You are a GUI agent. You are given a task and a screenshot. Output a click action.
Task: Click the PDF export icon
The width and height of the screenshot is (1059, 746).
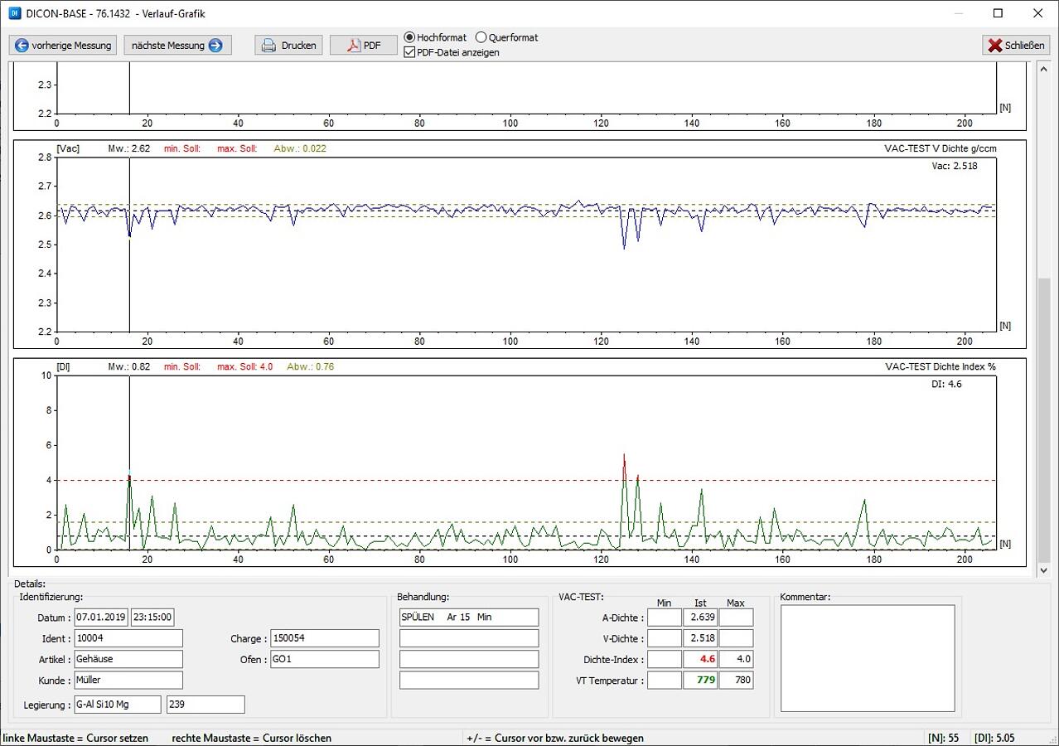coord(354,46)
